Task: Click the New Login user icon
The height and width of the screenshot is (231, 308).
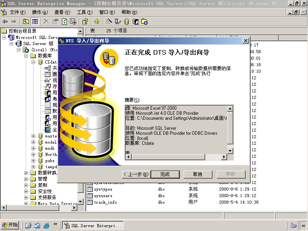Action: coord(136,22)
